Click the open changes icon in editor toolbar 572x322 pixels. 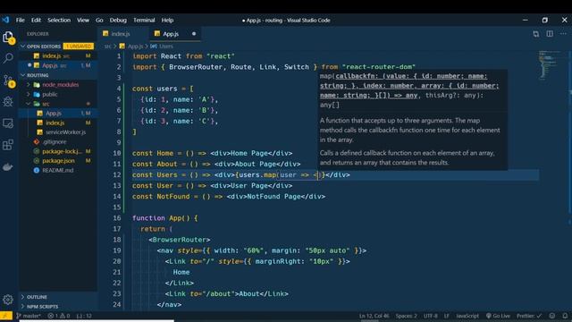(535, 34)
